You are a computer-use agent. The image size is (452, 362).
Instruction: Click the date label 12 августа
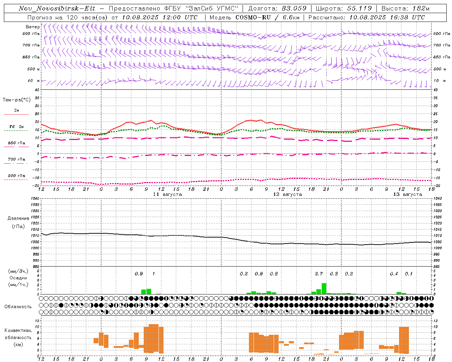pos(287,194)
